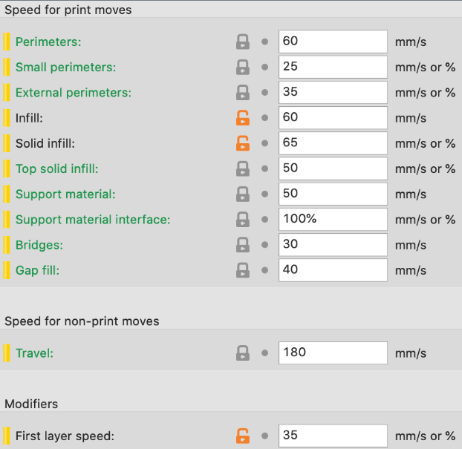Click the lock icon next to Perimeters
This screenshot has height=449, width=462.
(x=242, y=42)
